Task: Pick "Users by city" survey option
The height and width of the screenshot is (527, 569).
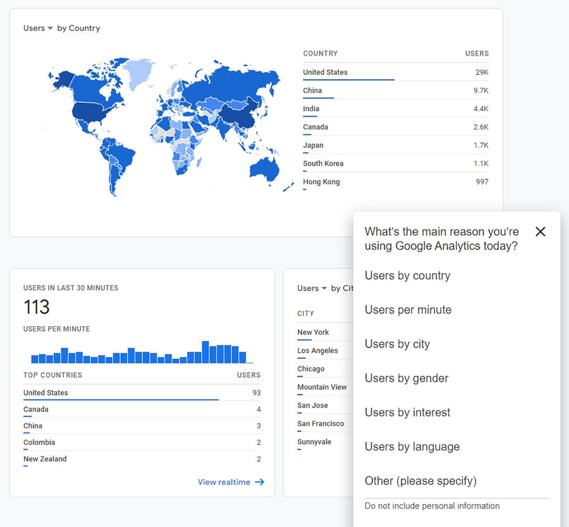Action: coord(397,344)
